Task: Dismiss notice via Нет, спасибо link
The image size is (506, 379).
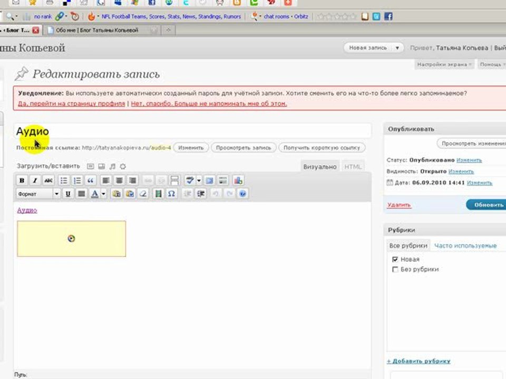Action: (209, 104)
